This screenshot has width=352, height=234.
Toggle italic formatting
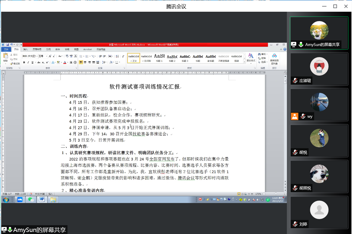tap(28, 62)
